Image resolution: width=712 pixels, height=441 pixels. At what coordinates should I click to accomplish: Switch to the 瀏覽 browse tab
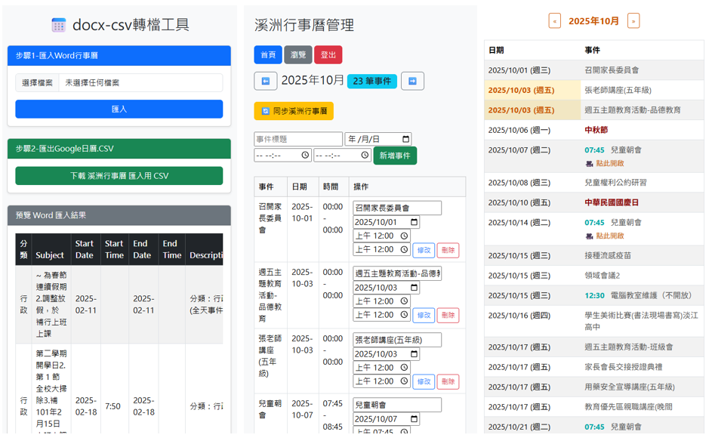pyautogui.click(x=298, y=55)
